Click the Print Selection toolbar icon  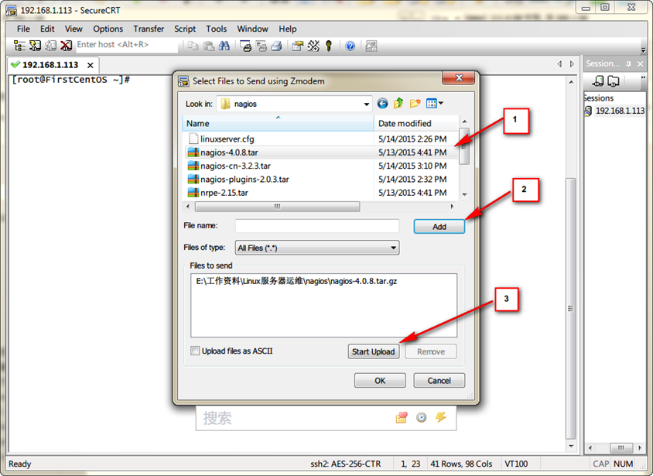pyautogui.click(x=261, y=46)
